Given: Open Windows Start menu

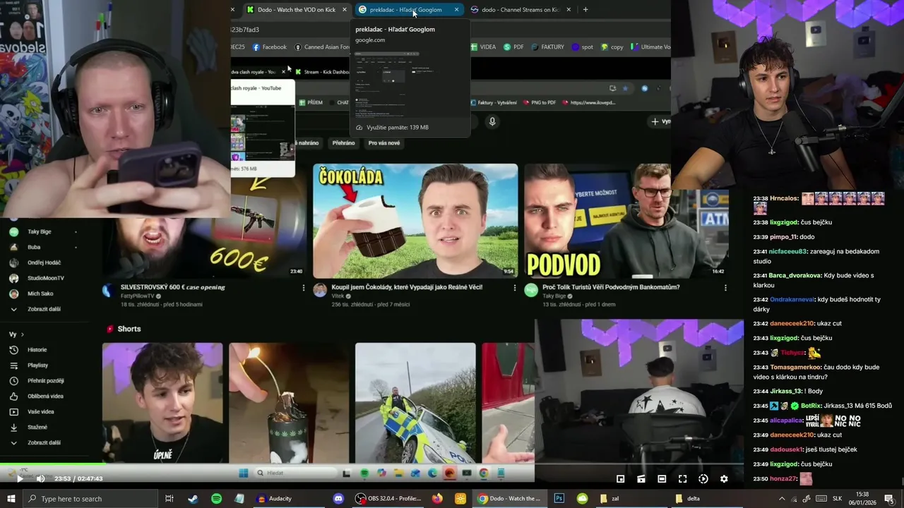Looking at the screenshot, I should (x=11, y=499).
